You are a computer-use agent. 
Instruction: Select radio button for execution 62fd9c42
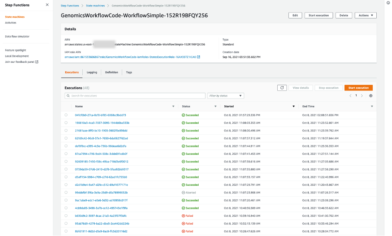point(66,138)
